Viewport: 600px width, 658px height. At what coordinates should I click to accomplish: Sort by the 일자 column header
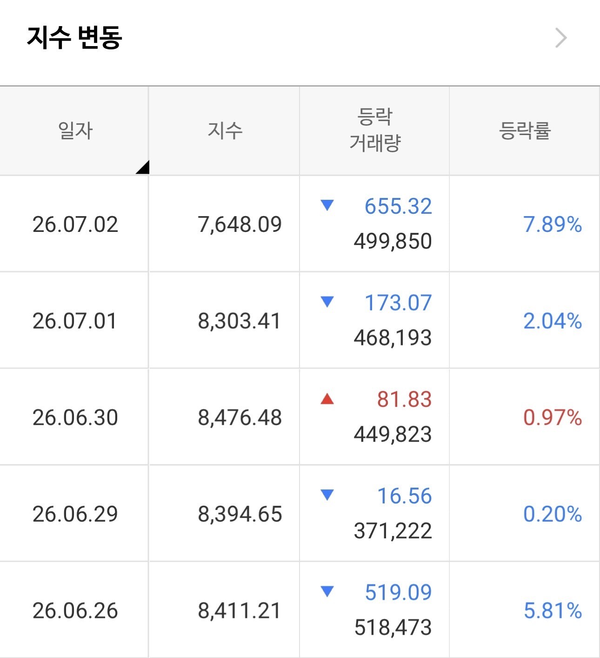tap(75, 130)
